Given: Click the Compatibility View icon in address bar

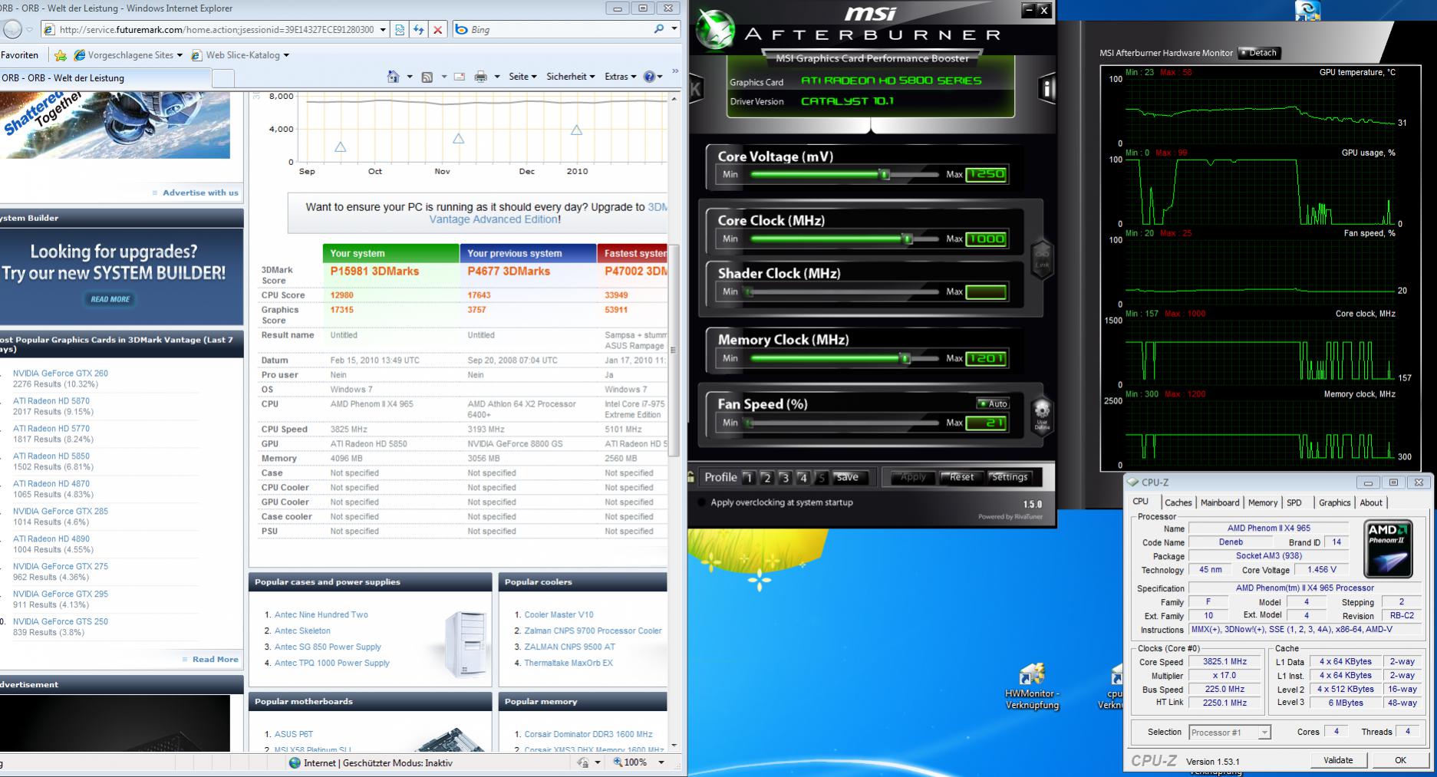Looking at the screenshot, I should (400, 30).
